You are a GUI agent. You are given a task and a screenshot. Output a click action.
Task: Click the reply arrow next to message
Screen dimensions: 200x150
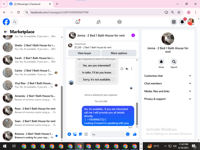point(127,69)
